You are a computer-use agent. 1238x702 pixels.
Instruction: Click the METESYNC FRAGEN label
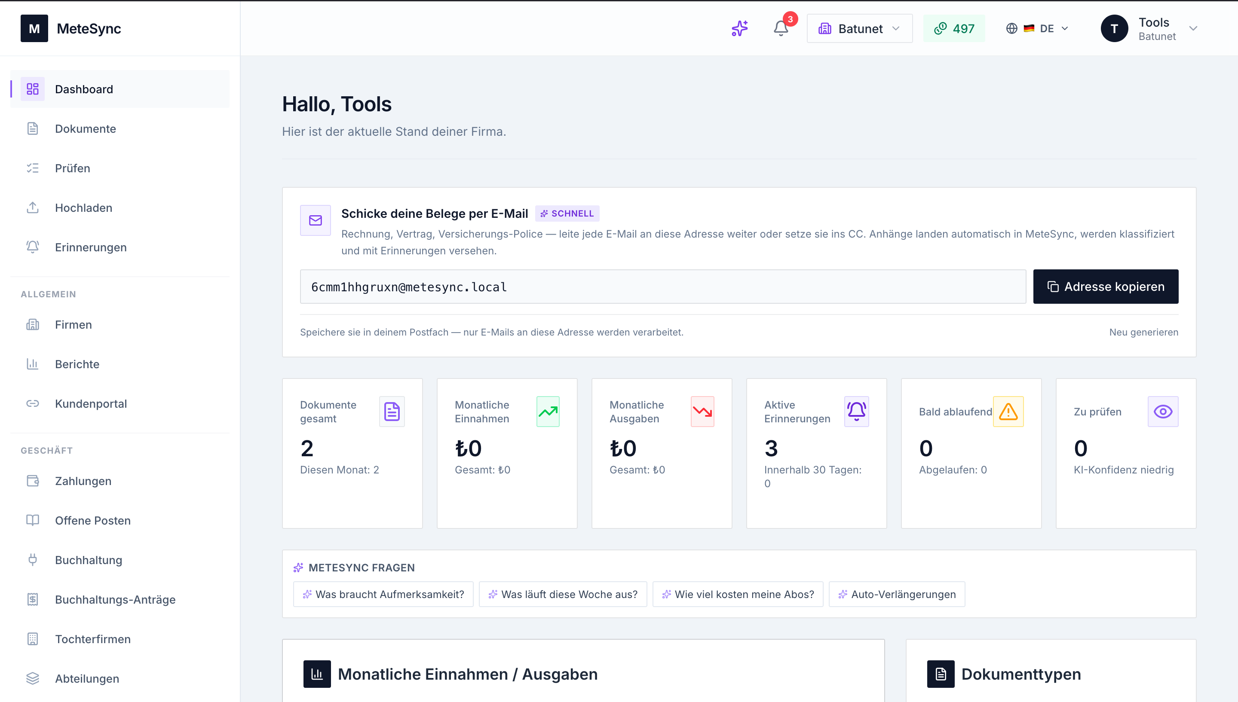point(361,568)
